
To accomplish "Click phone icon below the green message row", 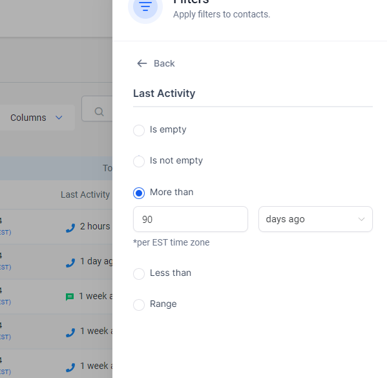I will click(x=70, y=333).
